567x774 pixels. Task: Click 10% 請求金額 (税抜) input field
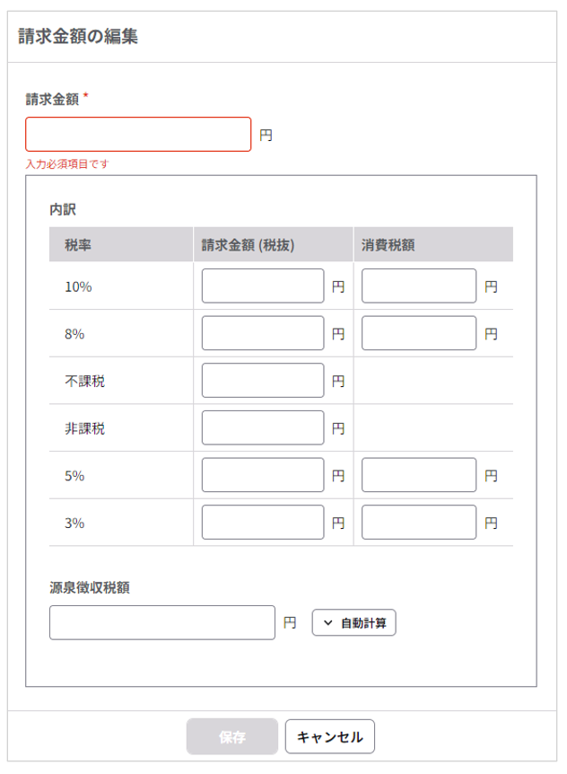(262, 286)
